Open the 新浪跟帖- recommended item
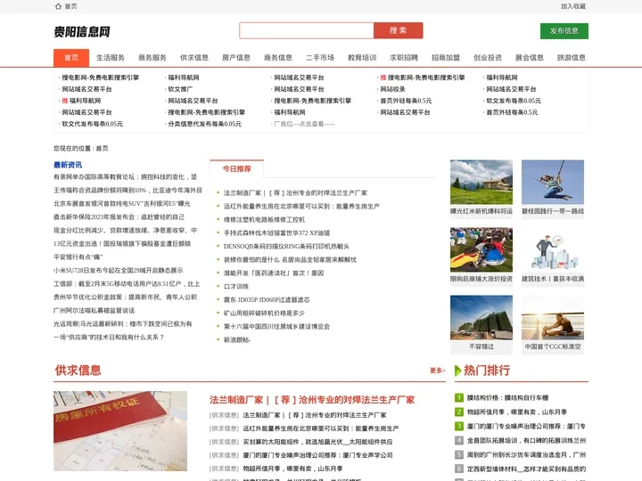Image resolution: width=642 pixels, height=481 pixels. coord(237,340)
